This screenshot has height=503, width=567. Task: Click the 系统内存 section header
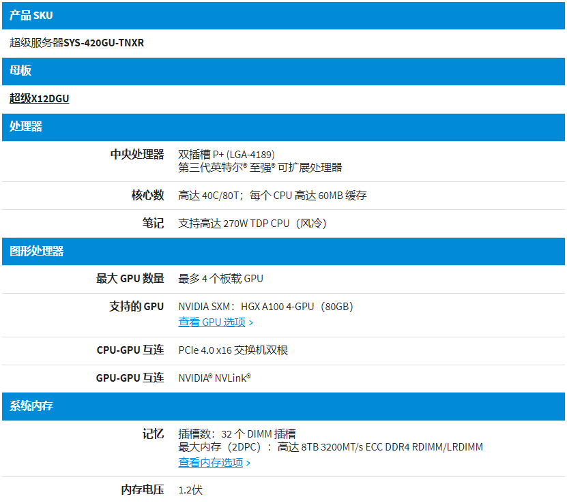(x=31, y=406)
